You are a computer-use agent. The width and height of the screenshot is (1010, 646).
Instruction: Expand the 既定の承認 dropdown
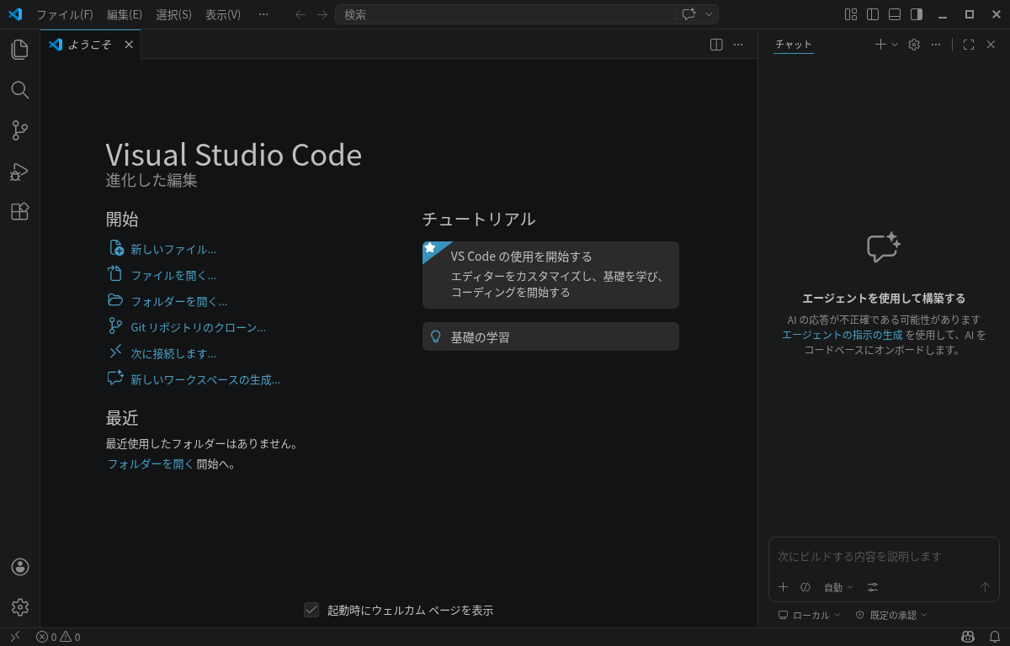pos(892,615)
